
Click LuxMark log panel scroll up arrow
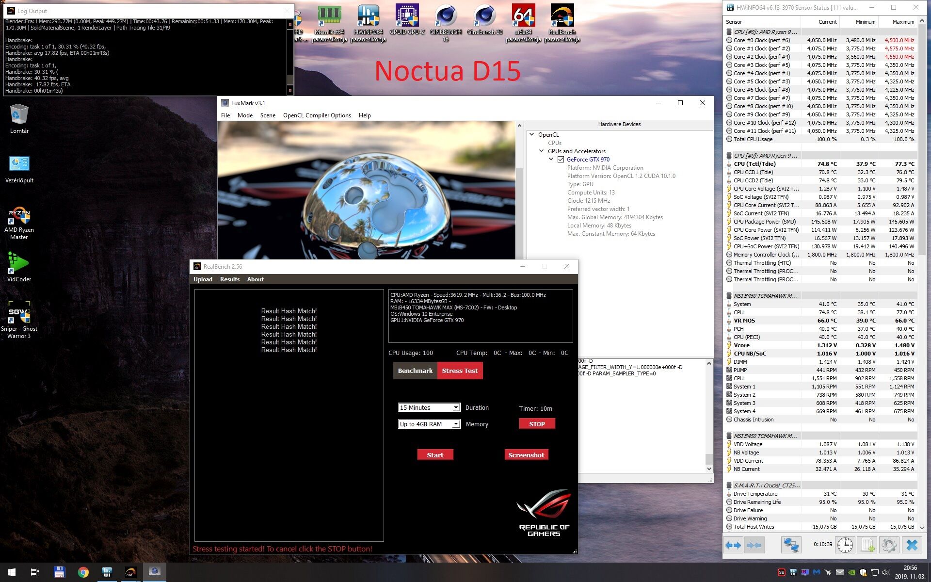(709, 363)
